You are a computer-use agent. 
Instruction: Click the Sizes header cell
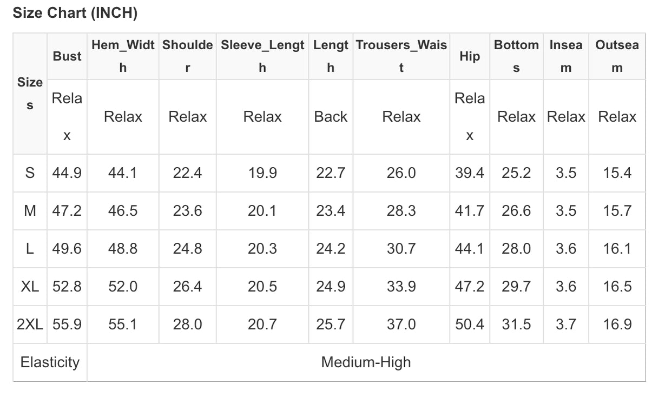click(x=30, y=94)
